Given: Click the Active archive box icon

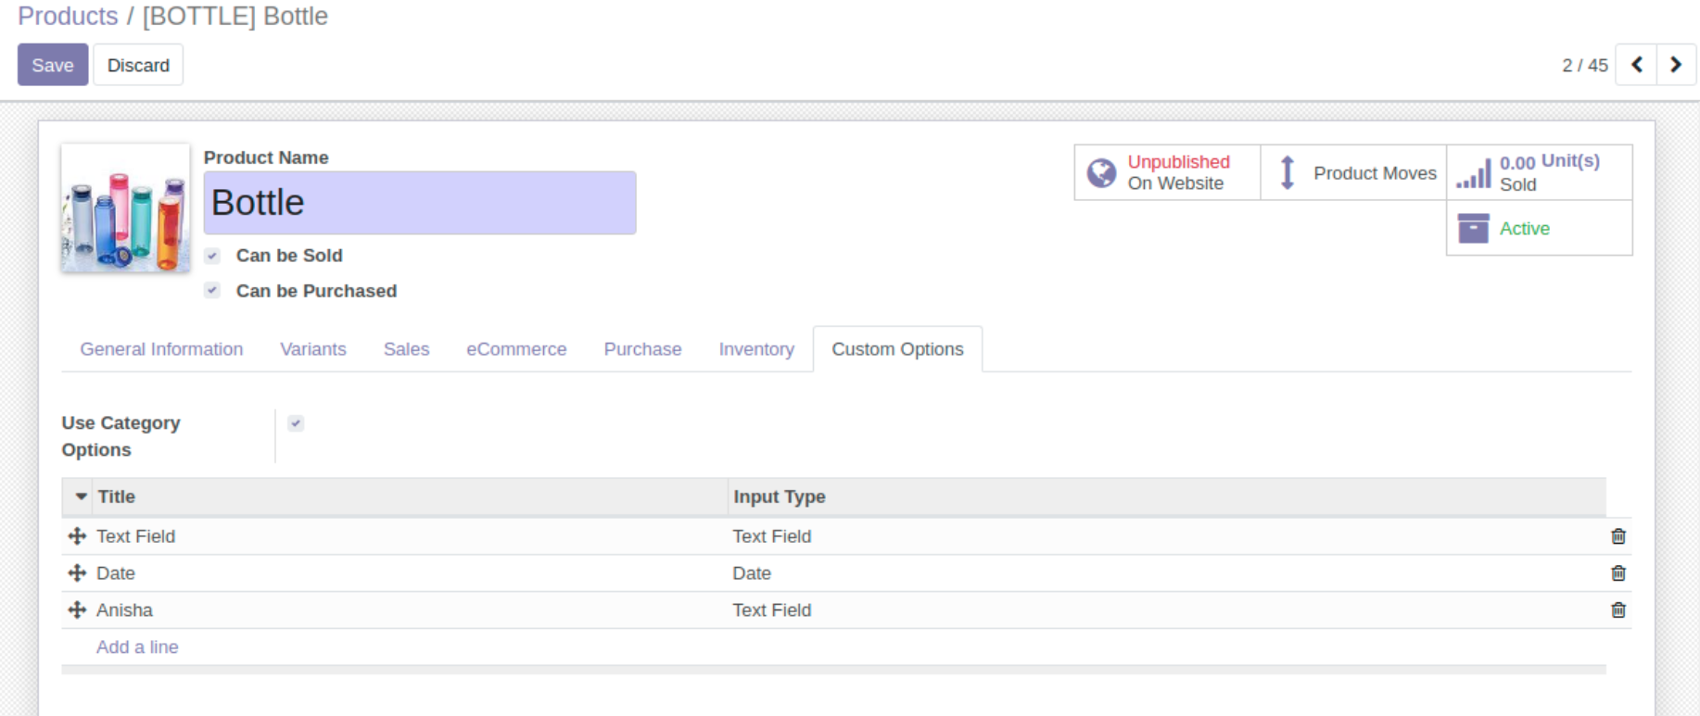Looking at the screenshot, I should pyautogui.click(x=1473, y=228).
